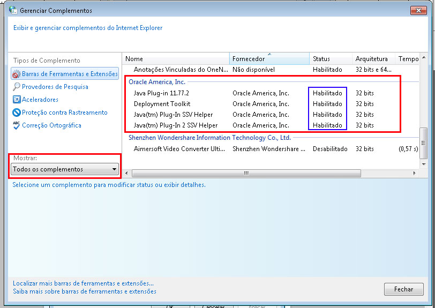
Task: Click the Correção Ortográfica ABC icon
Action: (x=17, y=125)
